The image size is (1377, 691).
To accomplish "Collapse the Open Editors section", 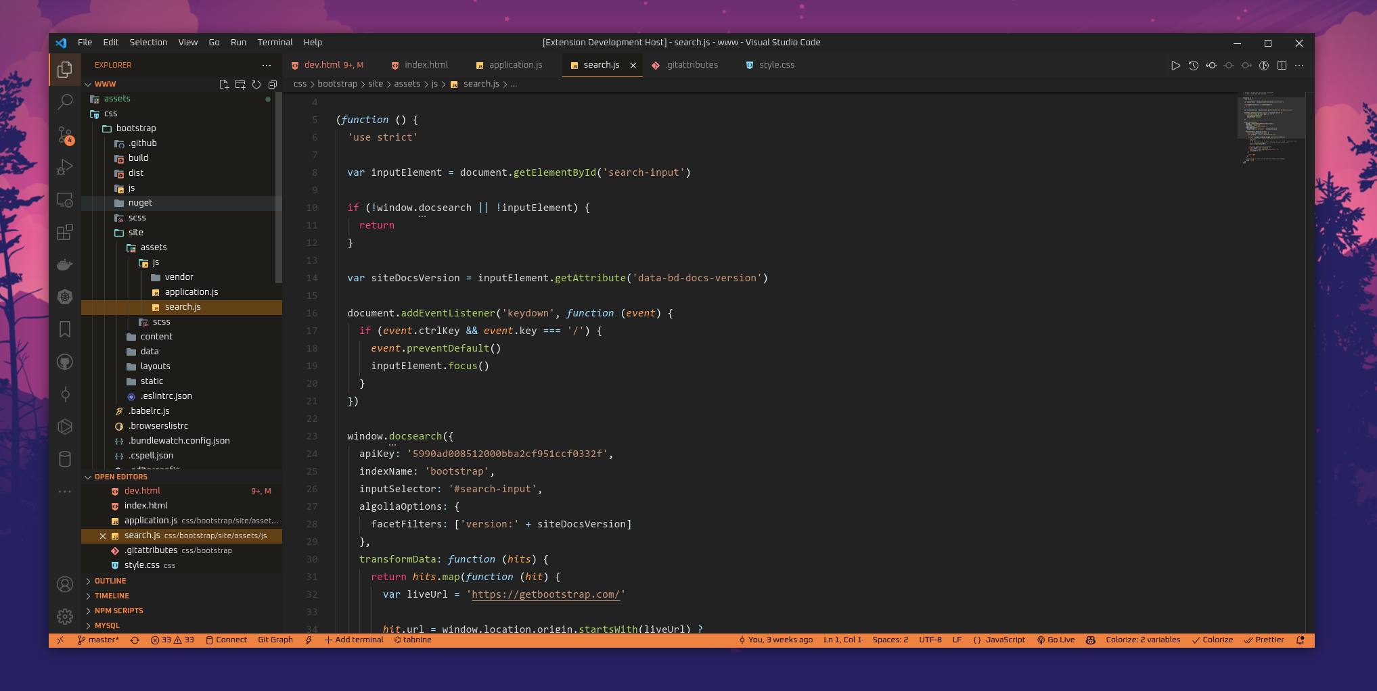I will [x=181, y=477].
